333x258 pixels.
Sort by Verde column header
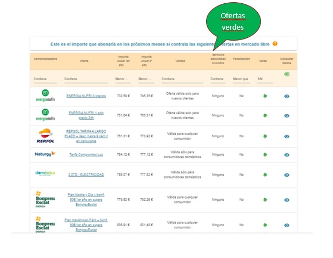[263, 61]
